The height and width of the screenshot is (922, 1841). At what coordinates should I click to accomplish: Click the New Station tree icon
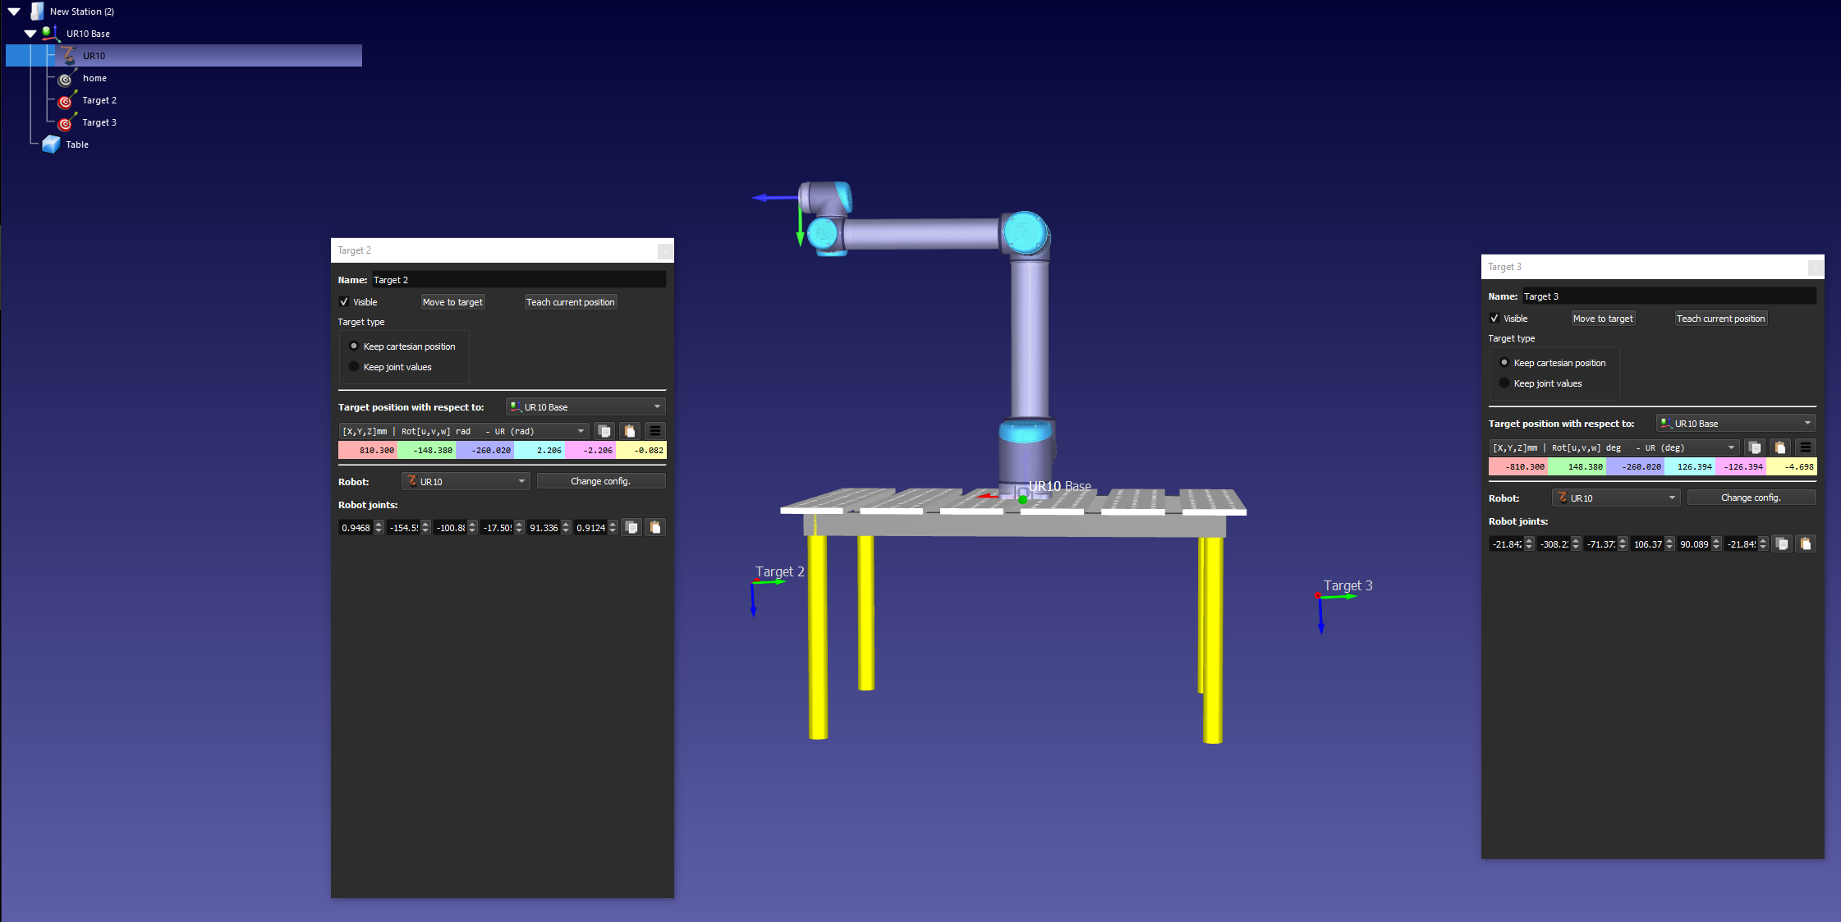(37, 11)
